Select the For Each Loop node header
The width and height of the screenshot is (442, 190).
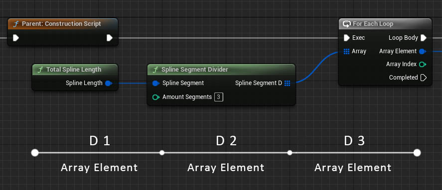(x=385, y=24)
